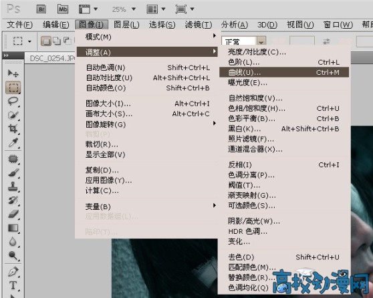
Task: Expand the 变量(B) submenu
Action: 146,206
